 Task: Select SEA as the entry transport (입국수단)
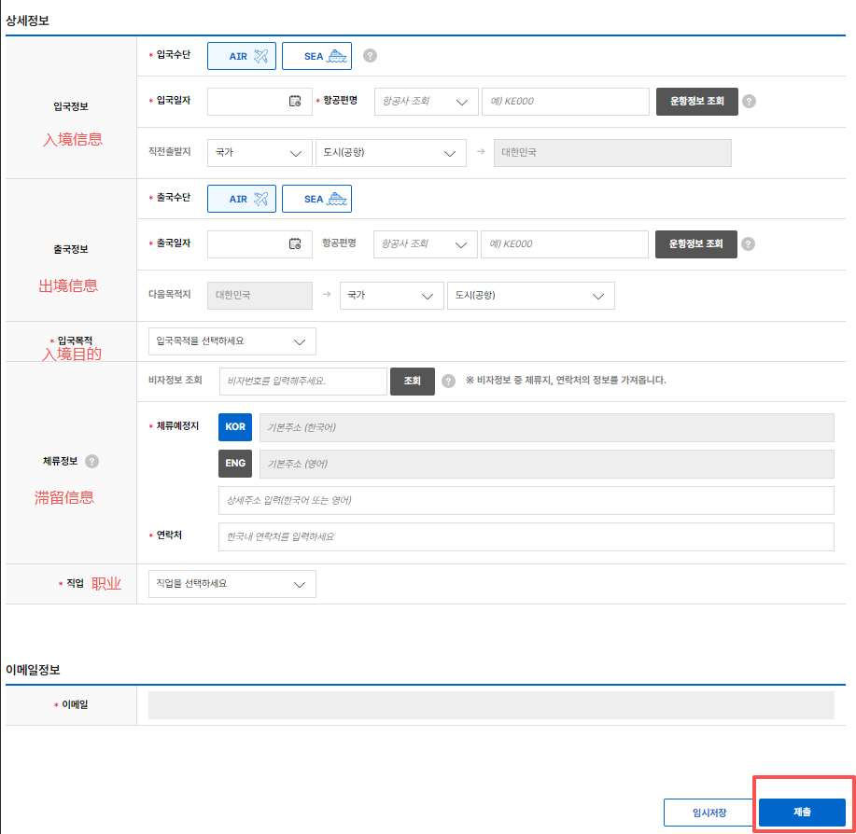click(316, 56)
